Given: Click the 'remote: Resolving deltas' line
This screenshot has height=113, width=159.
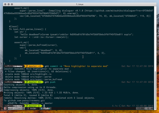Looking at the screenshot, I should 49,98.
